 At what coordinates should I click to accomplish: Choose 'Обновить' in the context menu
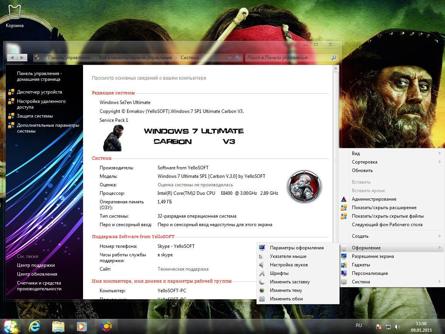pyautogui.click(x=392, y=170)
